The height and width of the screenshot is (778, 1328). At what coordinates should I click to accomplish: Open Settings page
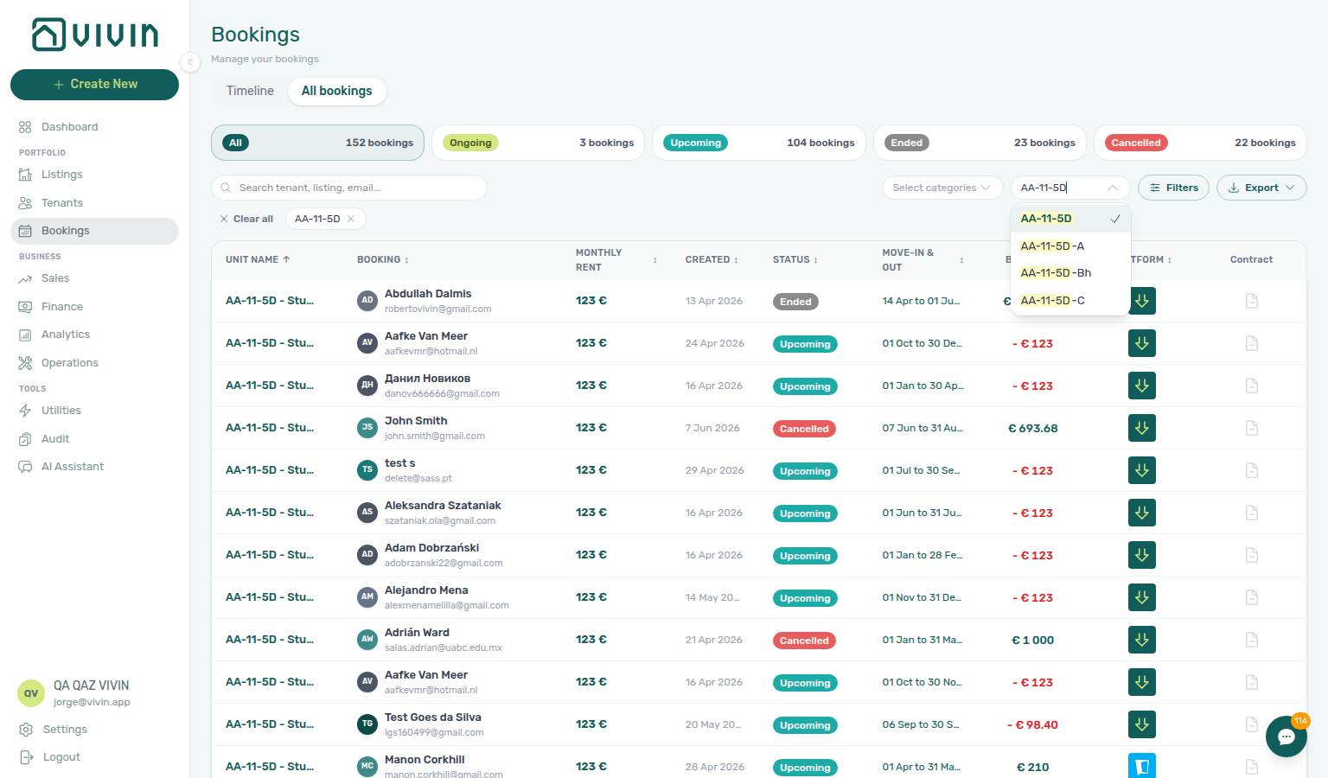click(x=94, y=730)
